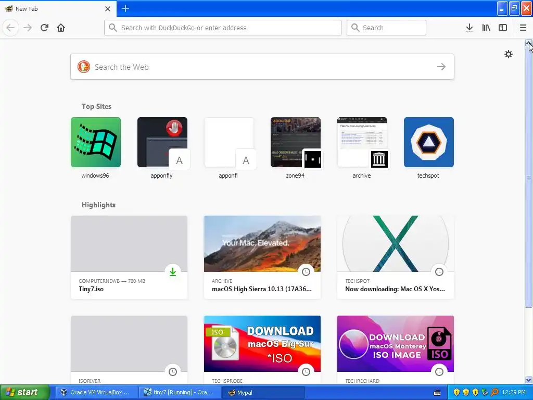Open the apponfly top site tile
533x400 pixels.
pyautogui.click(x=162, y=148)
